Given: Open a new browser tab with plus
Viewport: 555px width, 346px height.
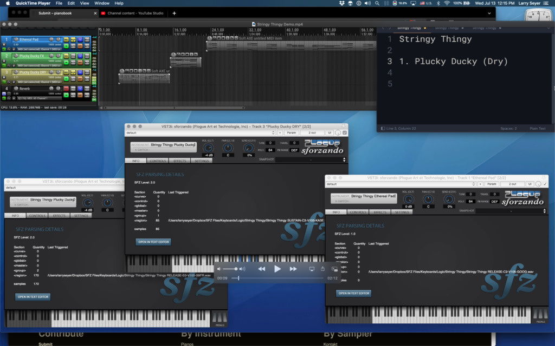Looking at the screenshot, I should point(174,13).
